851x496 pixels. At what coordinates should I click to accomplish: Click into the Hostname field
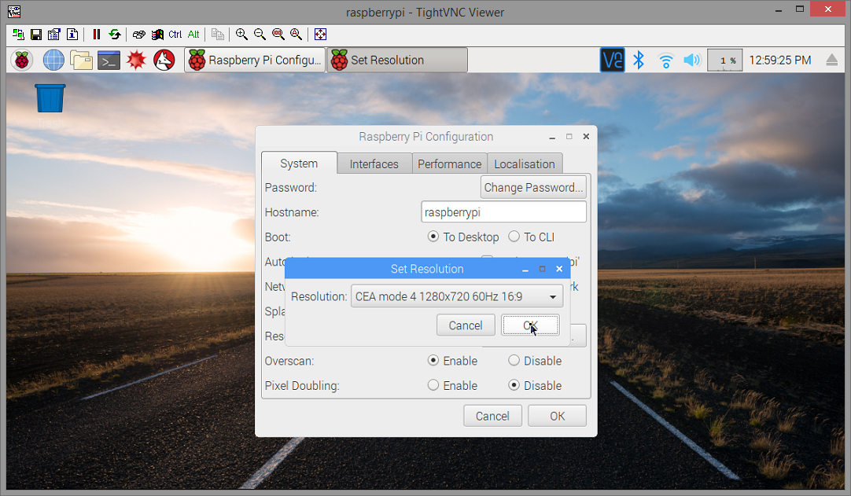click(x=503, y=212)
